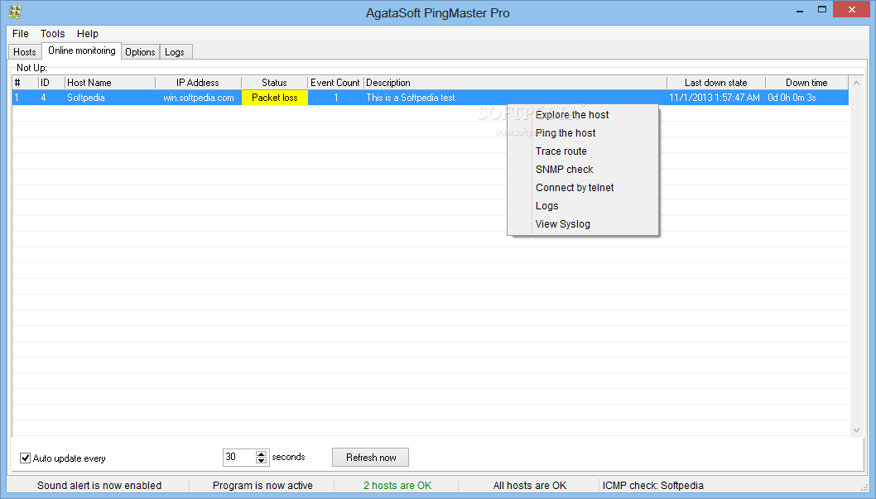
Task: Sort by Last down state column header
Action: [715, 83]
